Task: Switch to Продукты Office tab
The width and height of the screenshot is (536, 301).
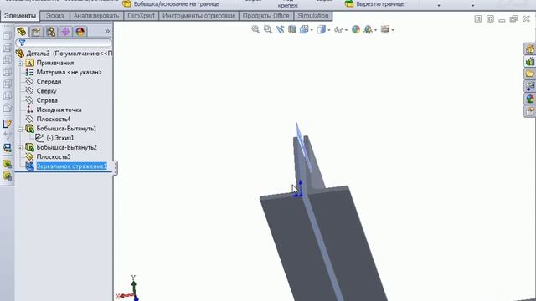Action: pyautogui.click(x=266, y=16)
